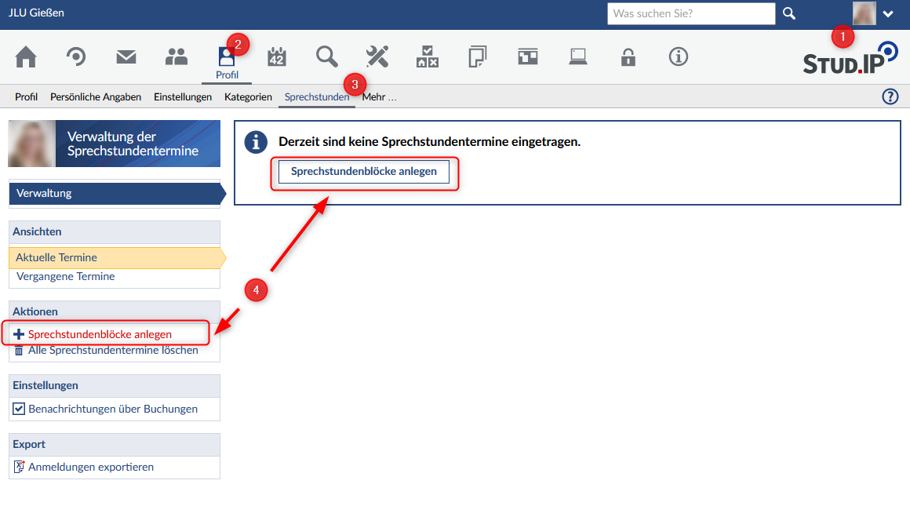Open the Tools wrench icon

377,56
